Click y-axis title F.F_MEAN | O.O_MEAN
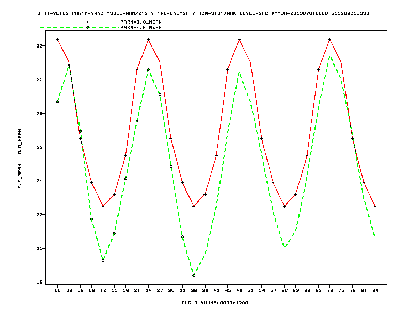 click(x=20, y=159)
